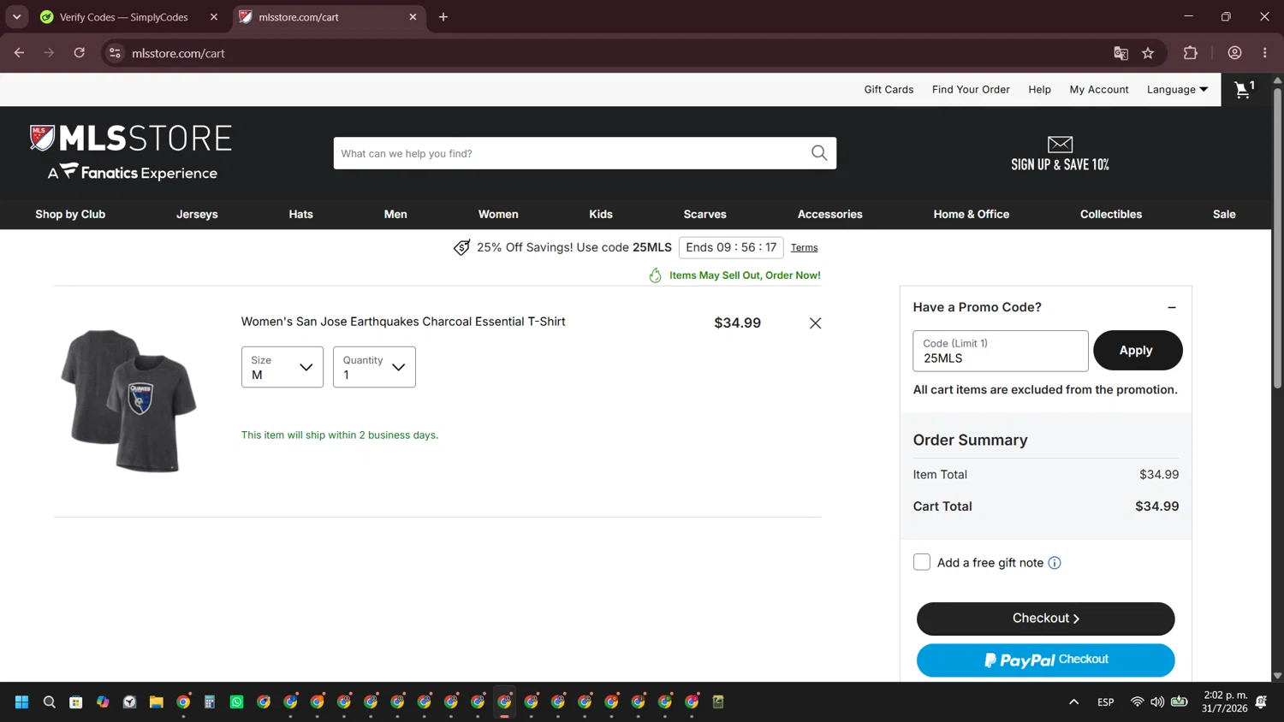Image resolution: width=1284 pixels, height=722 pixels.
Task: Open the My Account link
Action: click(1099, 90)
